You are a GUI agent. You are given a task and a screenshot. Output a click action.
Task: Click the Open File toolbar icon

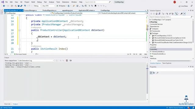(x=16, y=6)
